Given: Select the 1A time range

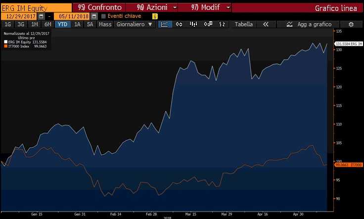Looking at the screenshot, I should tap(77, 24).
